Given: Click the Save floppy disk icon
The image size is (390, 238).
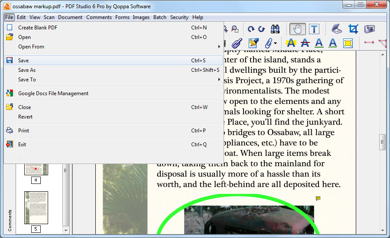Looking at the screenshot, I should pyautogui.click(x=10, y=61).
